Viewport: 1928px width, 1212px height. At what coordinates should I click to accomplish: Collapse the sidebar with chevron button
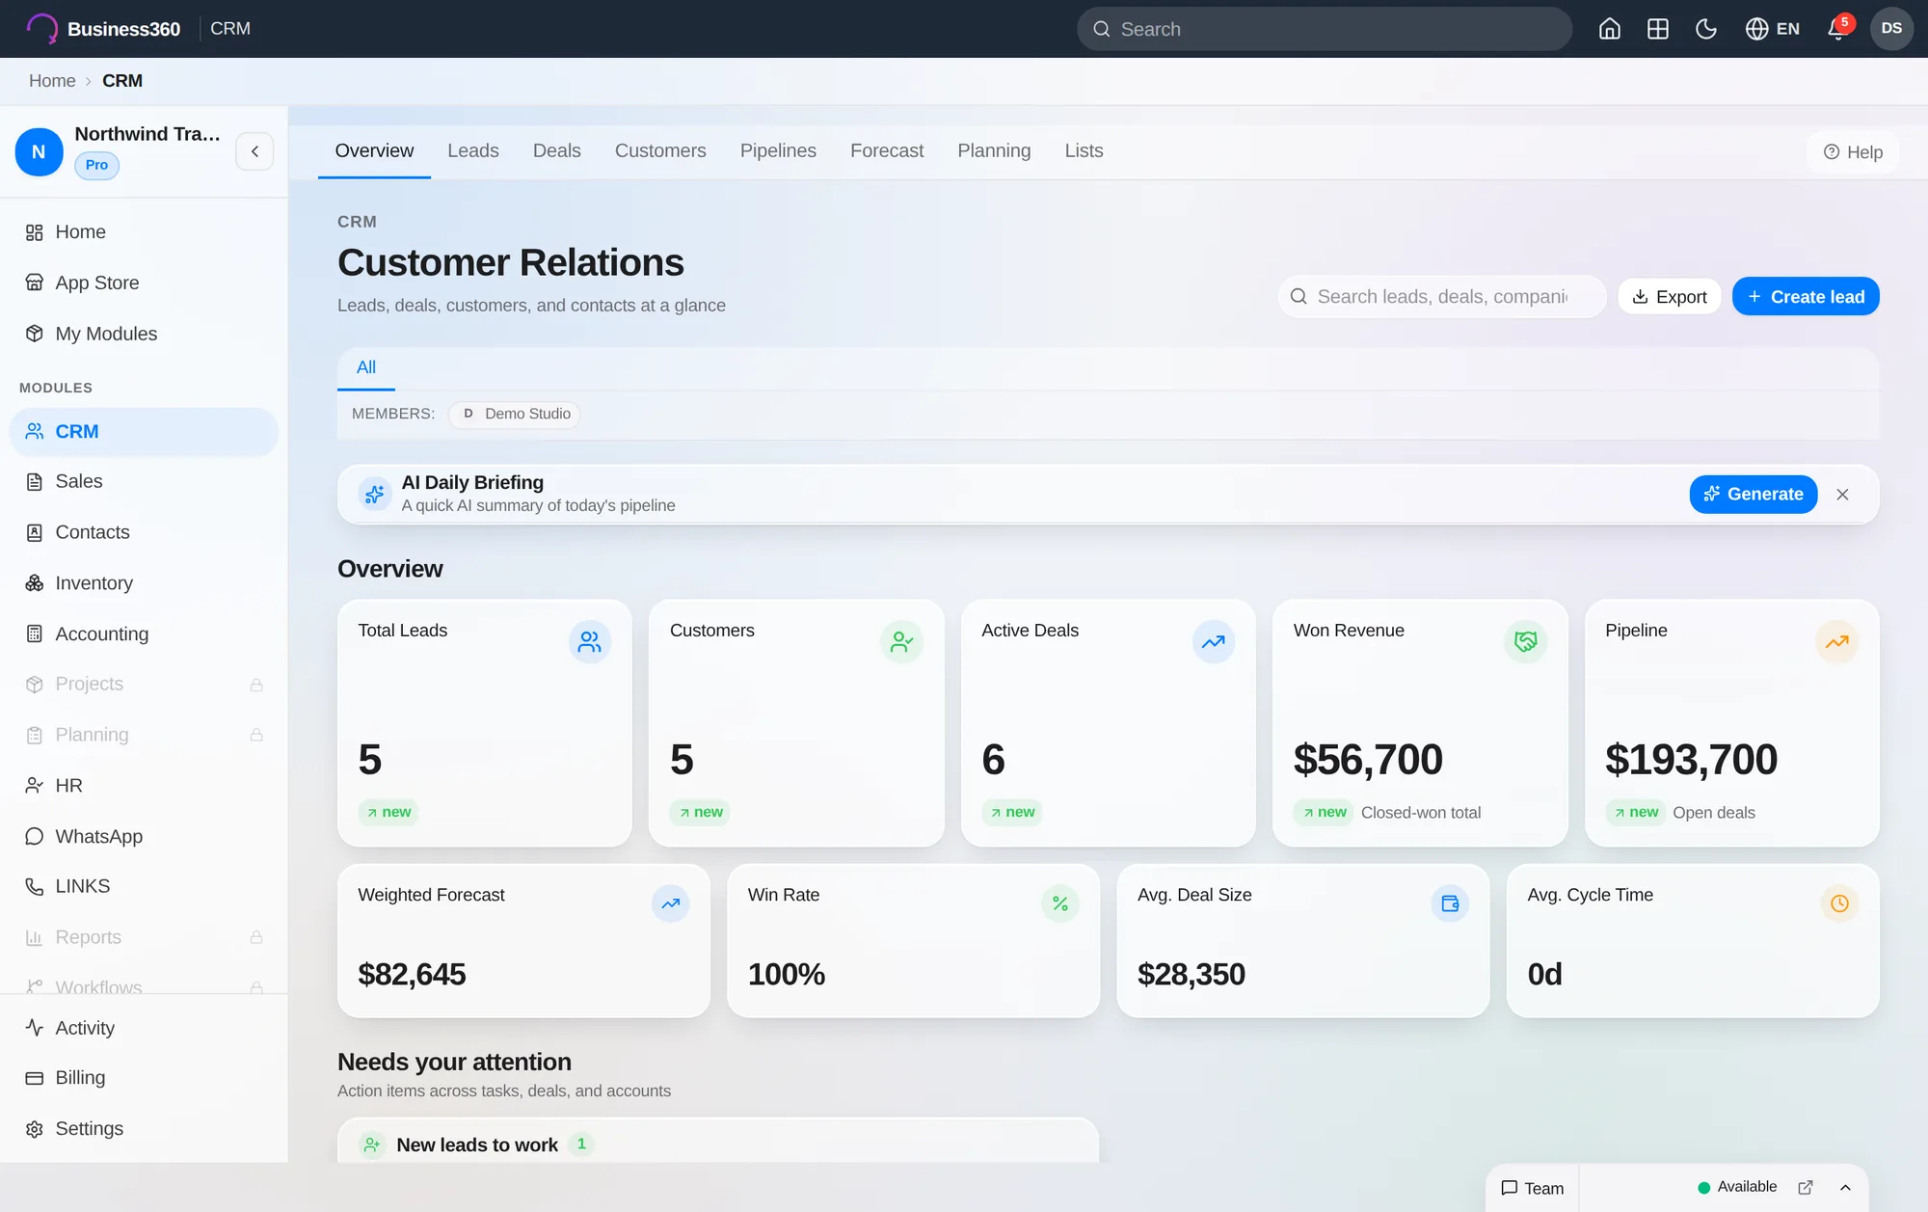(254, 151)
